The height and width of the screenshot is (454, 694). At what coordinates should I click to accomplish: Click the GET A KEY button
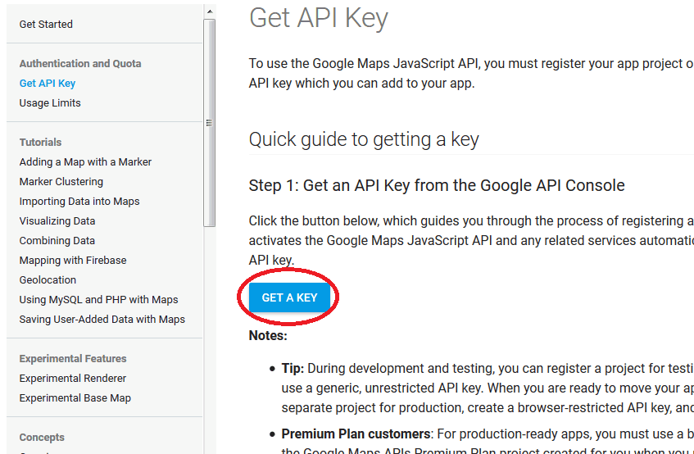click(289, 297)
